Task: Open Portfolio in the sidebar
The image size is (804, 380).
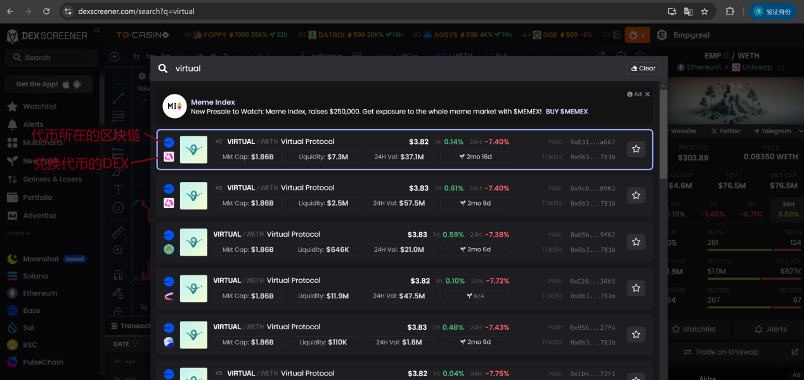Action: point(37,197)
